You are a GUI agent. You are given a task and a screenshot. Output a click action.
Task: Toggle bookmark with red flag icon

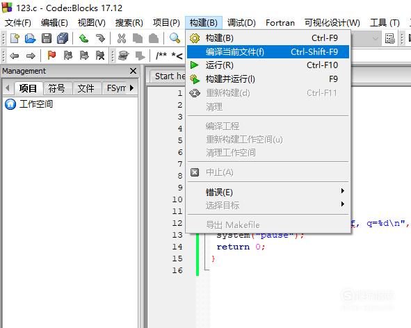coord(51,56)
